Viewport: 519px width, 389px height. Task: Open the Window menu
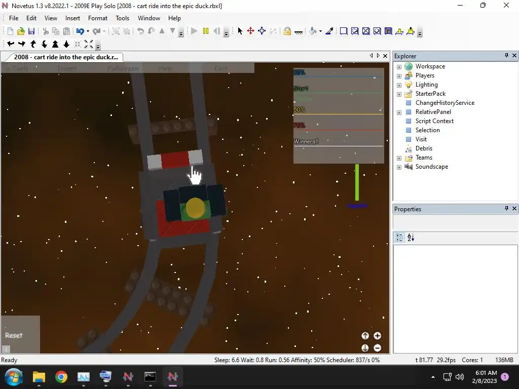[149, 18]
